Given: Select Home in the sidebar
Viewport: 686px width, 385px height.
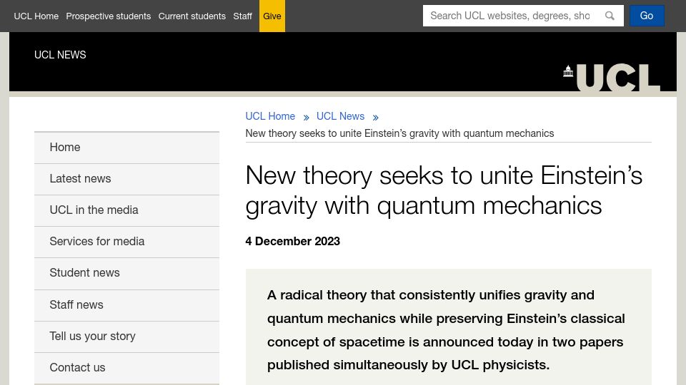Looking at the screenshot, I should pyautogui.click(x=127, y=148).
